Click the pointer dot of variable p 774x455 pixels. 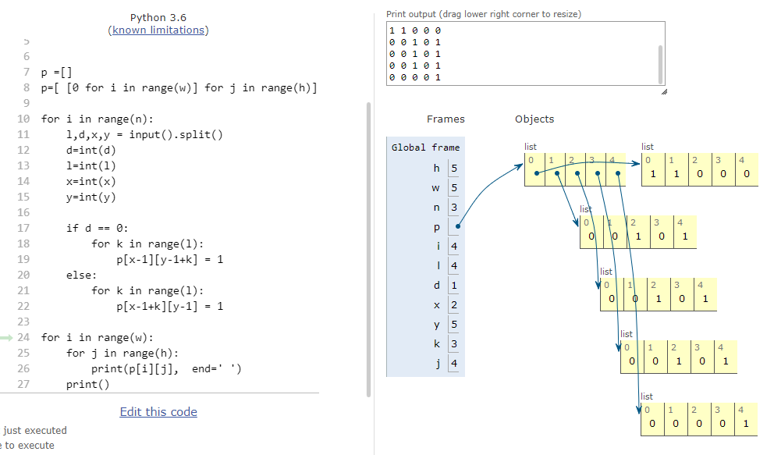(458, 226)
